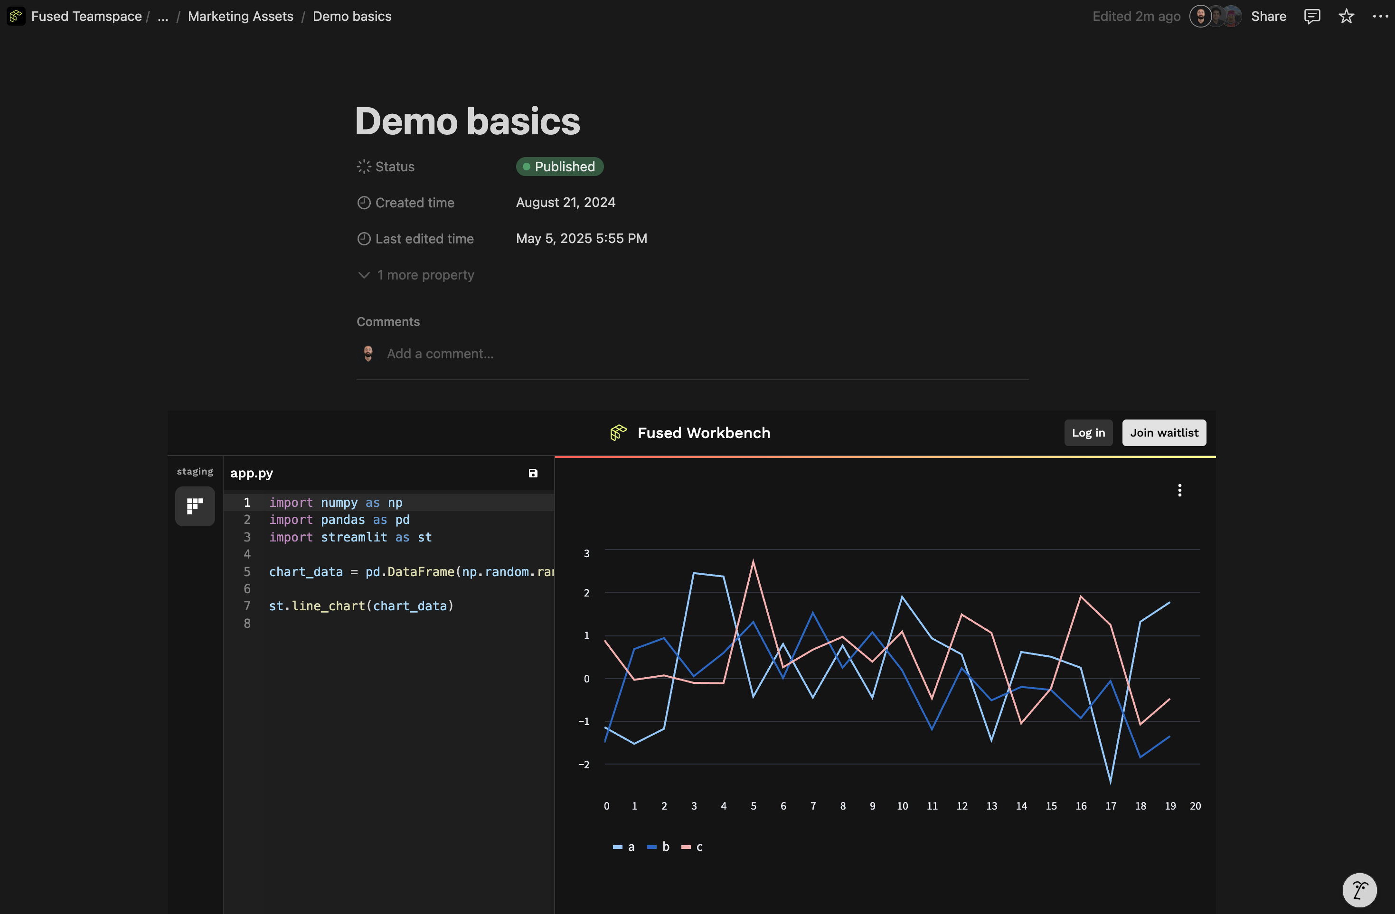The width and height of the screenshot is (1395, 914).
Task: Click the Demo basics breadcrumb
Action: [x=352, y=17]
